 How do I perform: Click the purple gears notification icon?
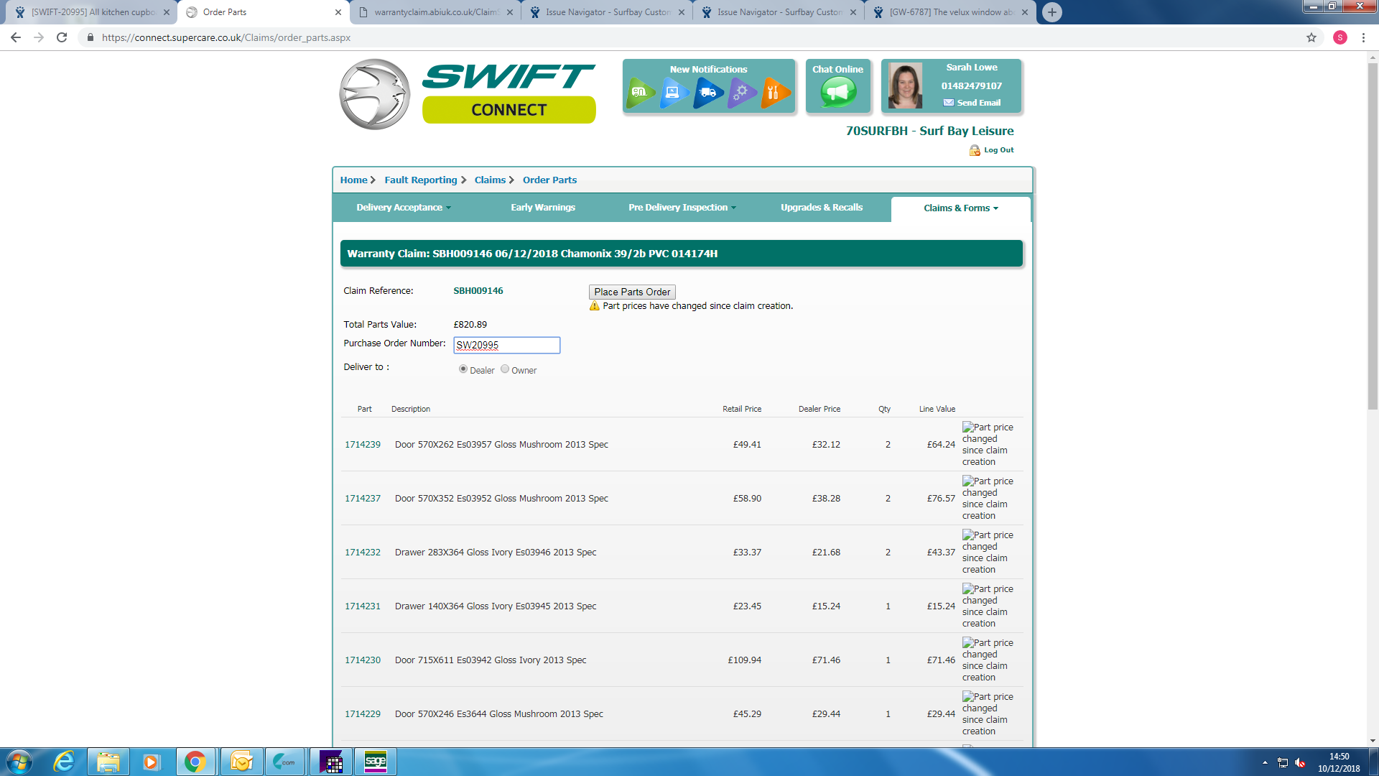coord(741,93)
